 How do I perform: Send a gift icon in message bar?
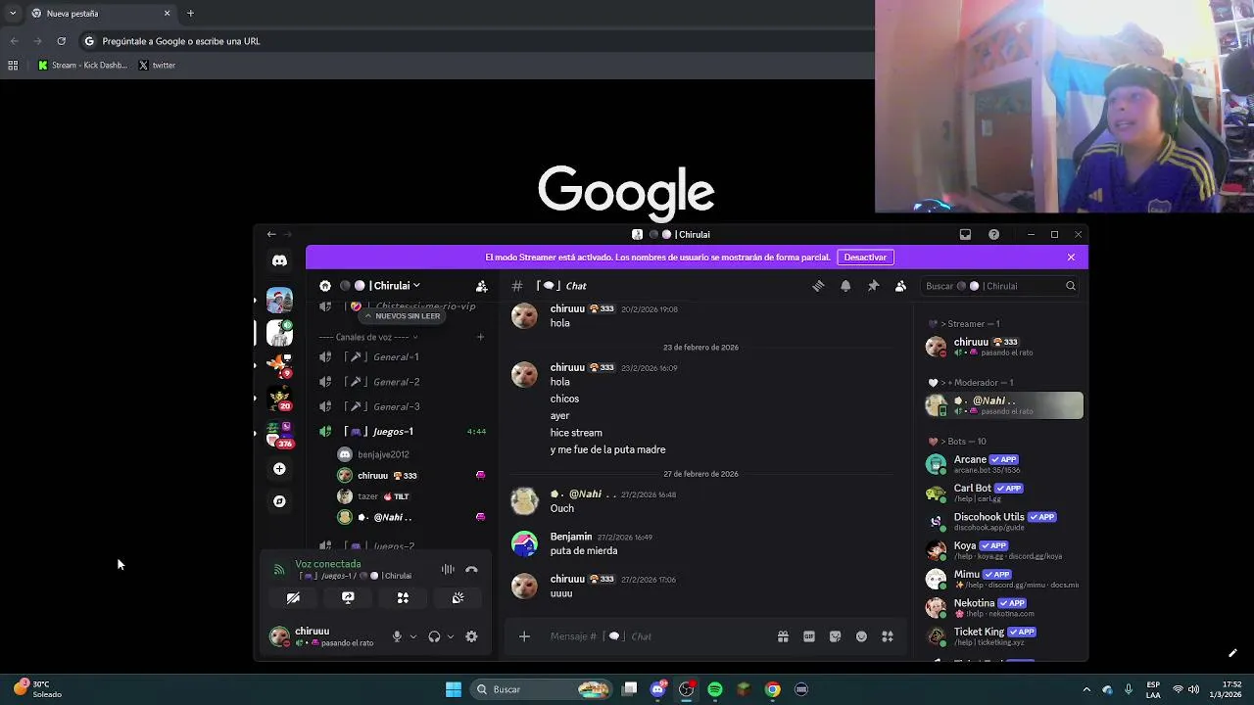(x=783, y=636)
